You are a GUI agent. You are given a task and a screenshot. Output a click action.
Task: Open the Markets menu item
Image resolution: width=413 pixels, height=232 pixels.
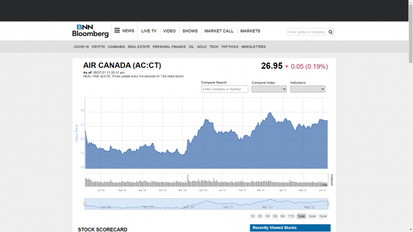pos(250,31)
